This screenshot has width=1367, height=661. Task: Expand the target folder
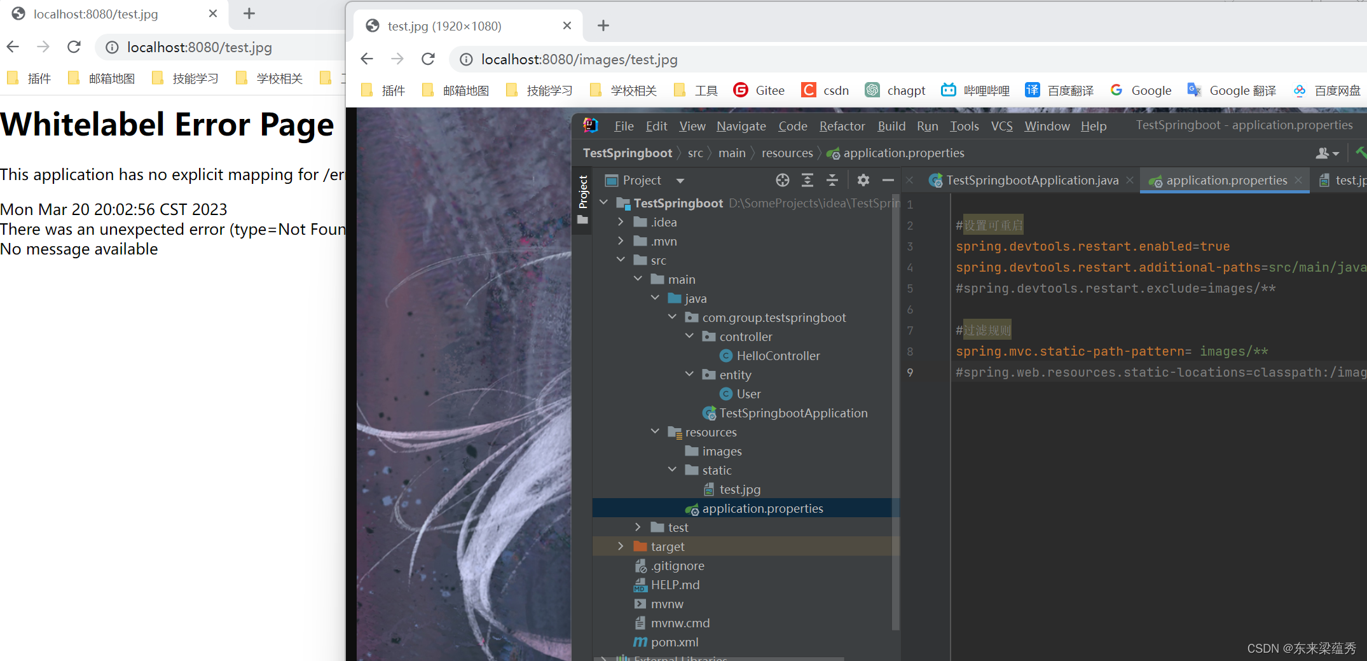point(621,546)
